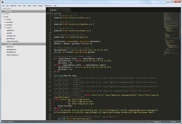Open package.json in the sidebar
Viewport: 182px width, 124px height.
(11, 50)
